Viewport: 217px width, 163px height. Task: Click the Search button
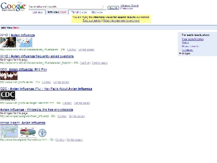coord(113,8)
